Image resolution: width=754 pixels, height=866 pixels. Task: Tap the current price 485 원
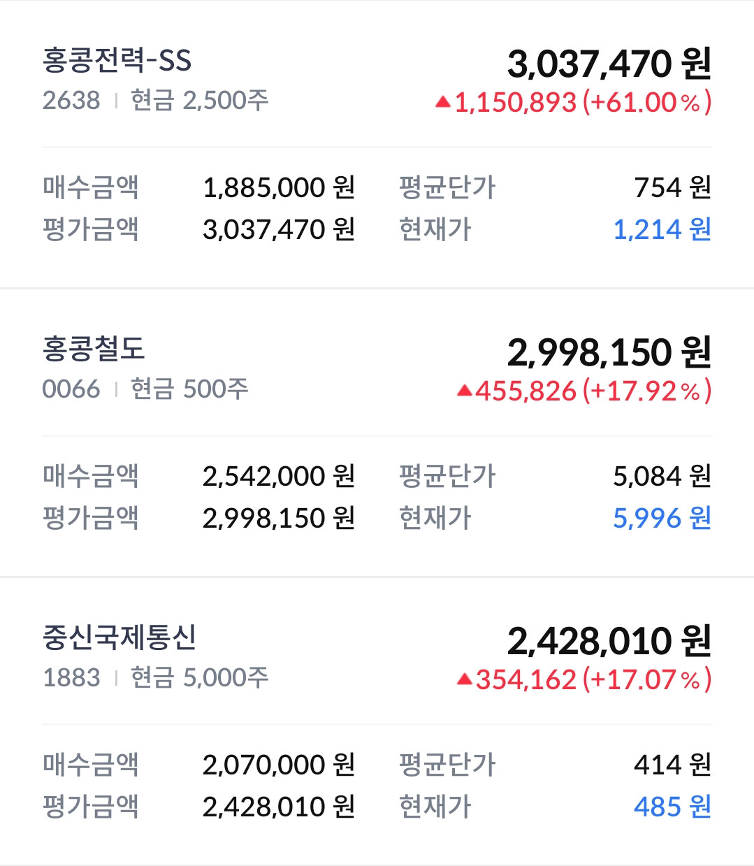[x=673, y=807]
